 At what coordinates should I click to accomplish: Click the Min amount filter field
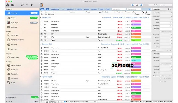[x=119, y=9]
